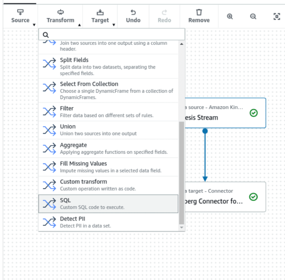The height and width of the screenshot is (280, 285).
Task: Collapse the Transform dropdown menu
Action: pos(60,16)
